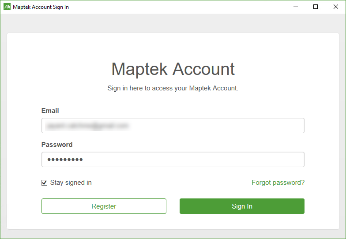Click the "Sign in here to access" subtitle
The image size is (346, 239).
point(173,88)
